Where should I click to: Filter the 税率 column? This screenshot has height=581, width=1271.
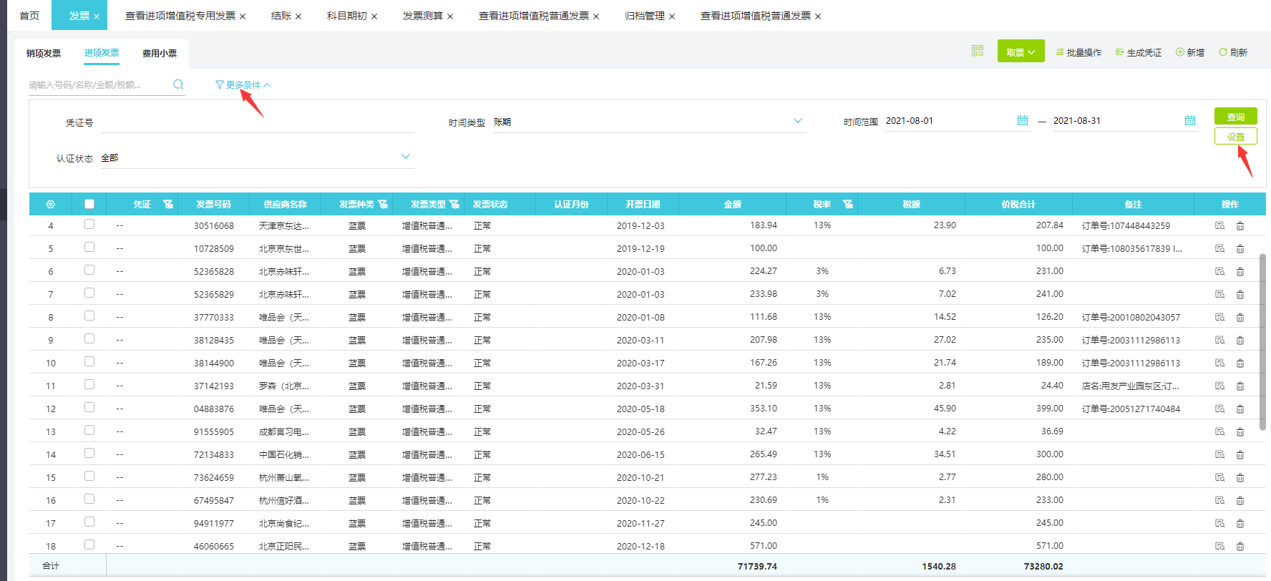coord(848,205)
